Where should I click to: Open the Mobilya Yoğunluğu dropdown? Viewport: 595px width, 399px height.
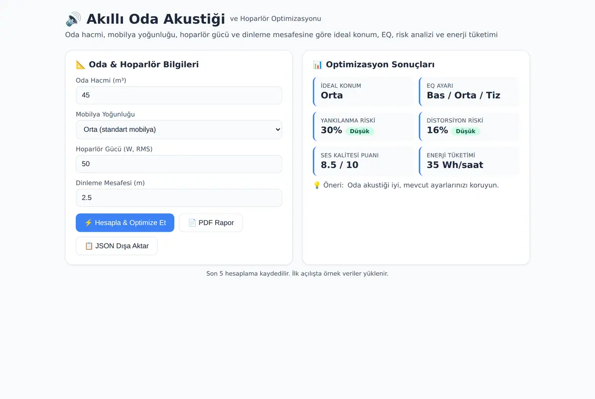click(179, 130)
